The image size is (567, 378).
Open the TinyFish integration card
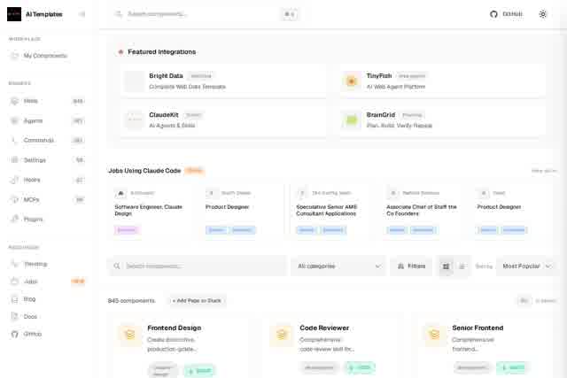[x=442, y=81]
